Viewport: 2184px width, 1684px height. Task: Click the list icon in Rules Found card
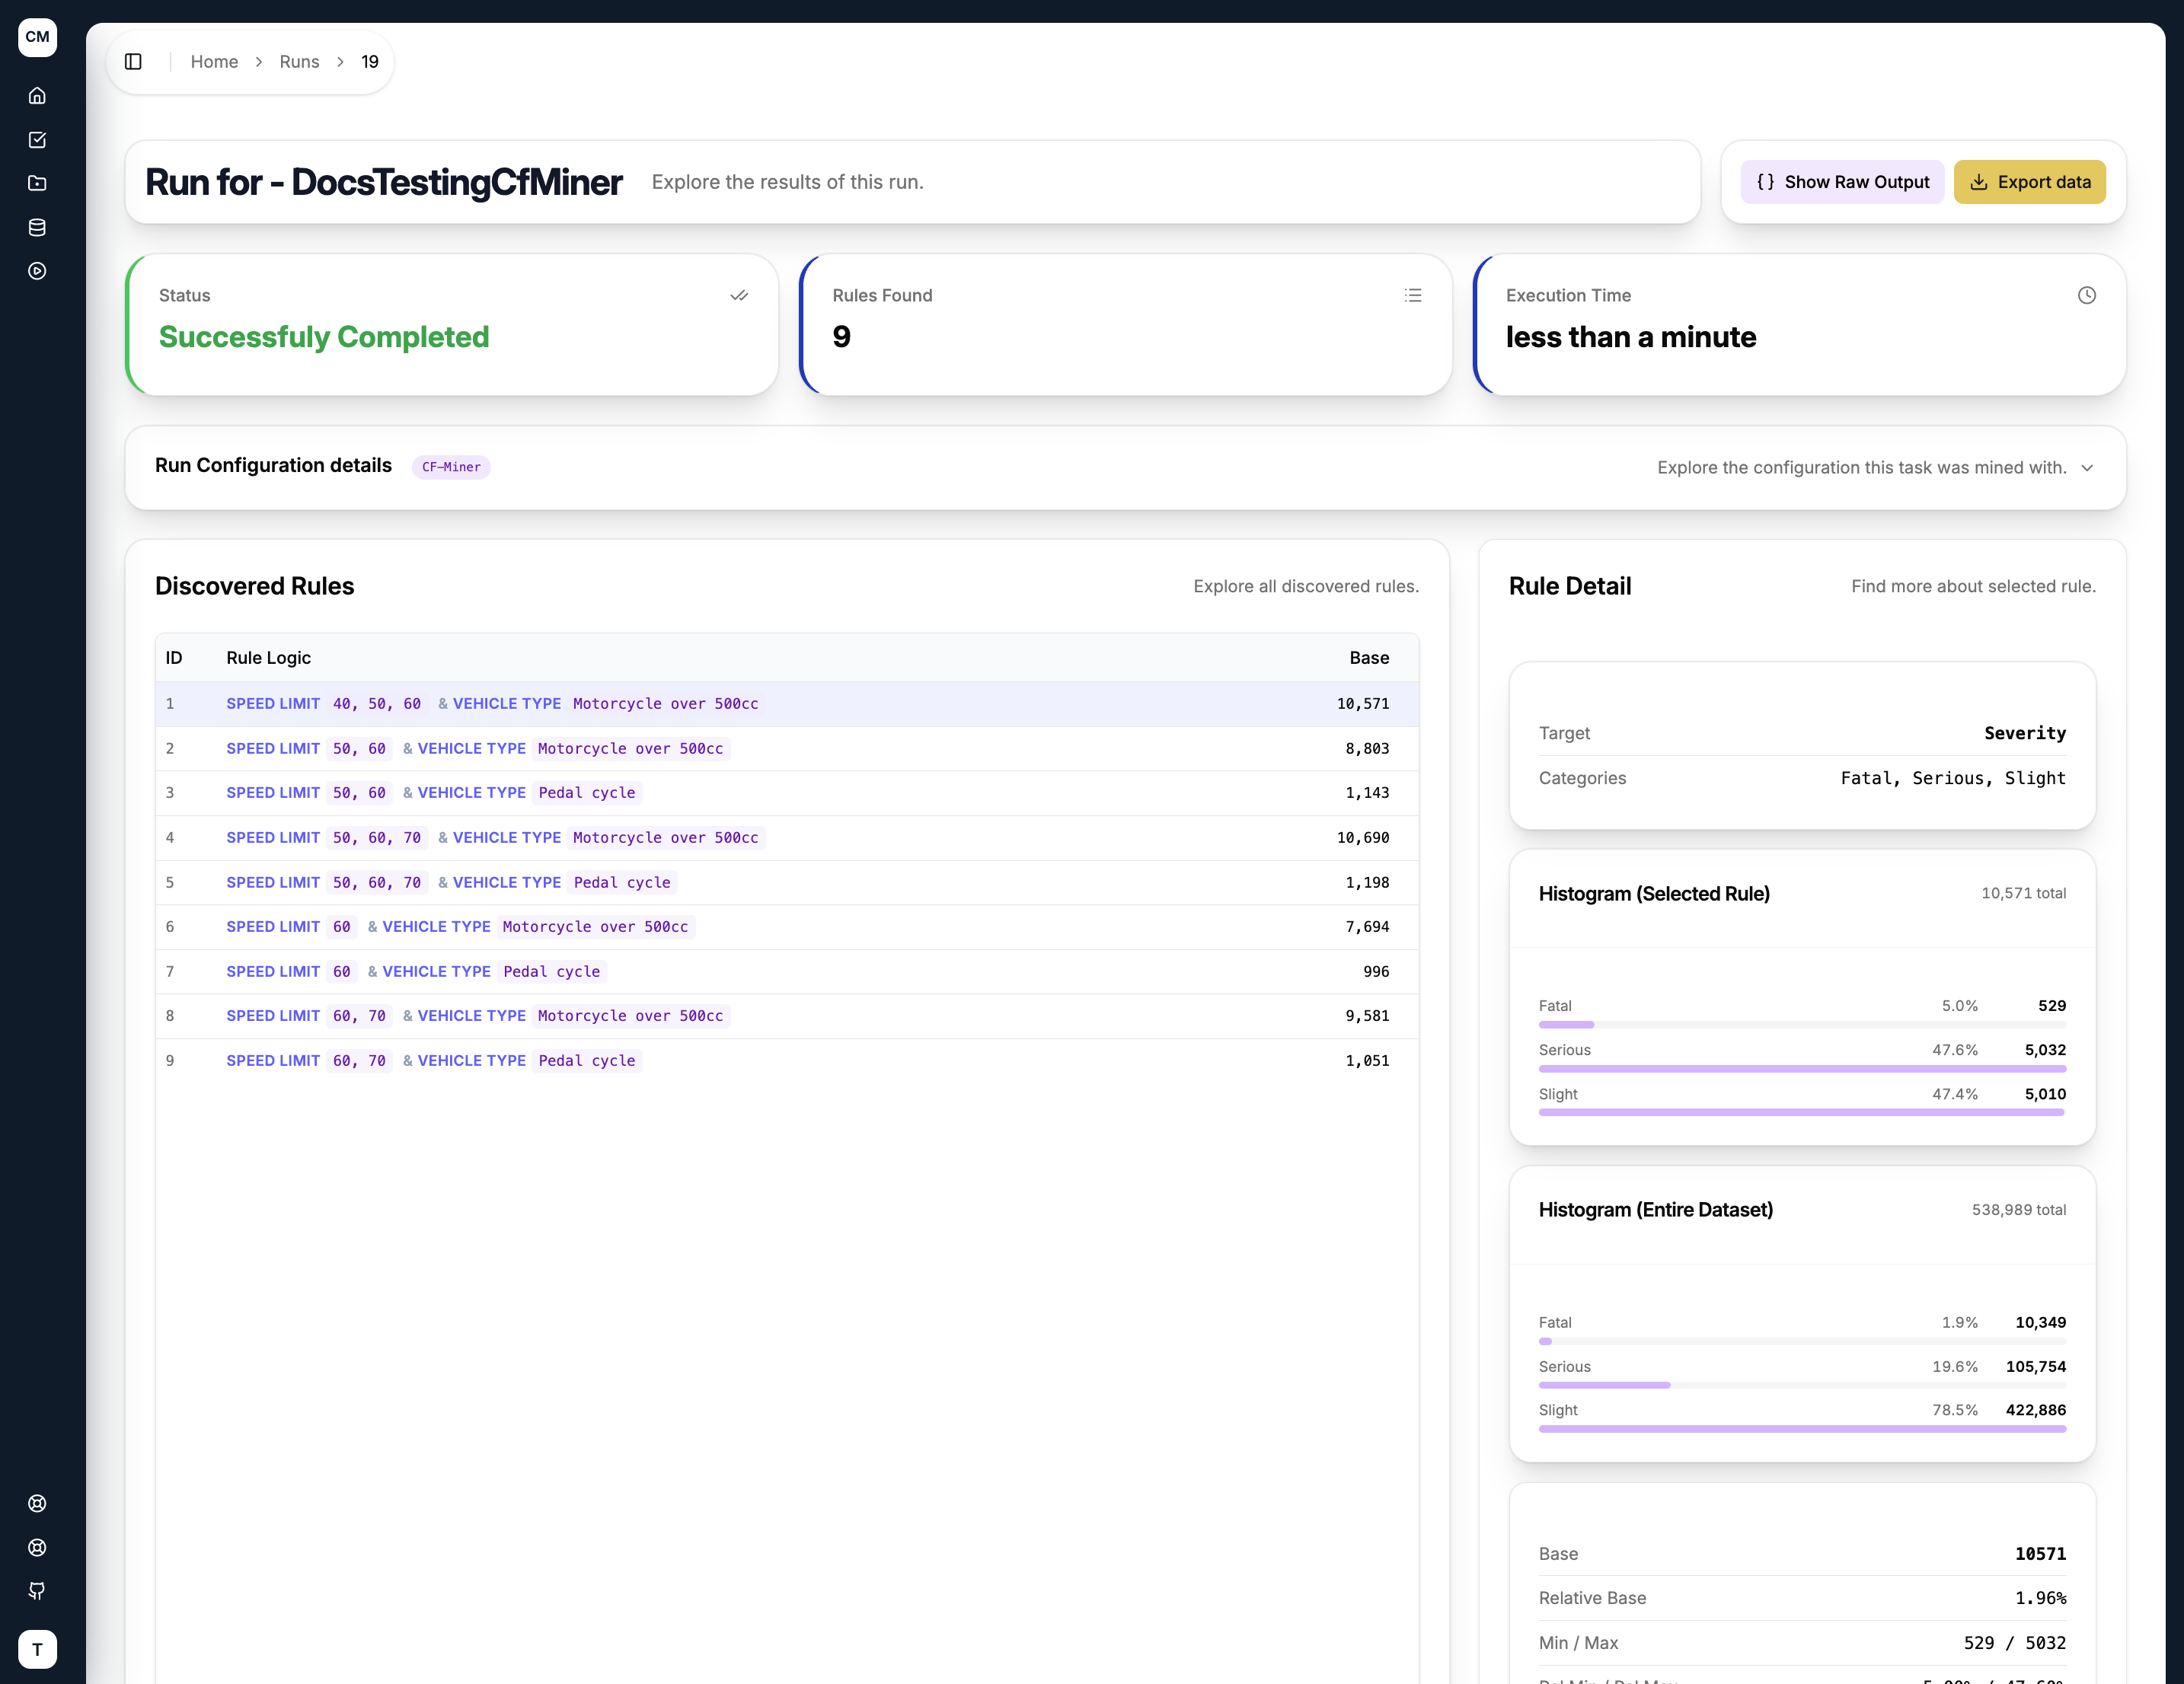(x=1413, y=295)
